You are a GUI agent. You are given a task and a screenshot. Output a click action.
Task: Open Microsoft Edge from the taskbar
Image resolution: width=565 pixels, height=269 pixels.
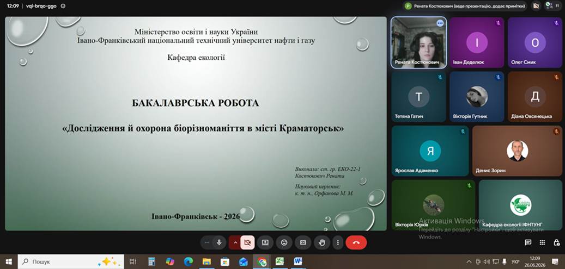[x=189, y=262]
